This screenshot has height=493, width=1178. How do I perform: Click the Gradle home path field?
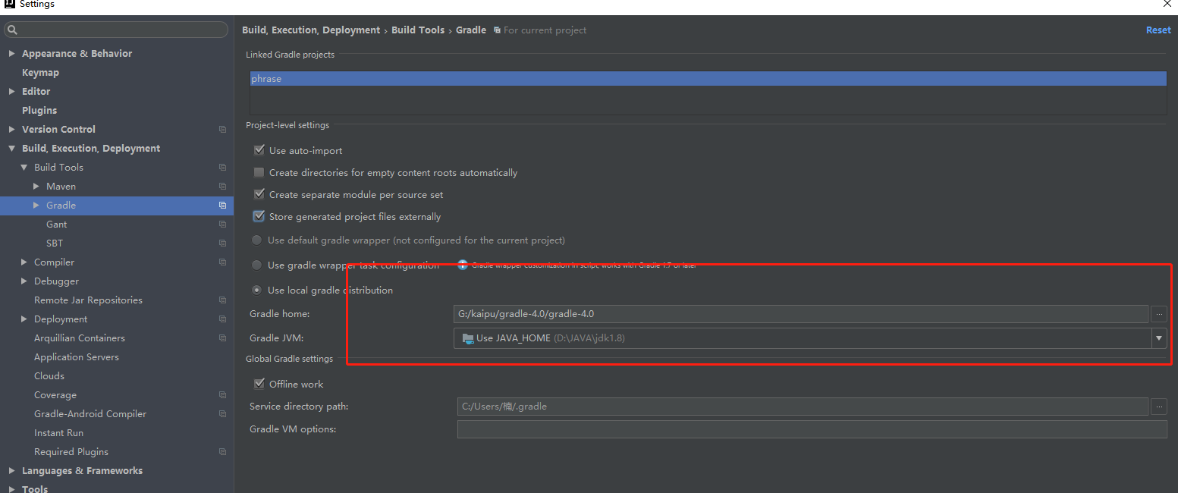click(x=801, y=314)
